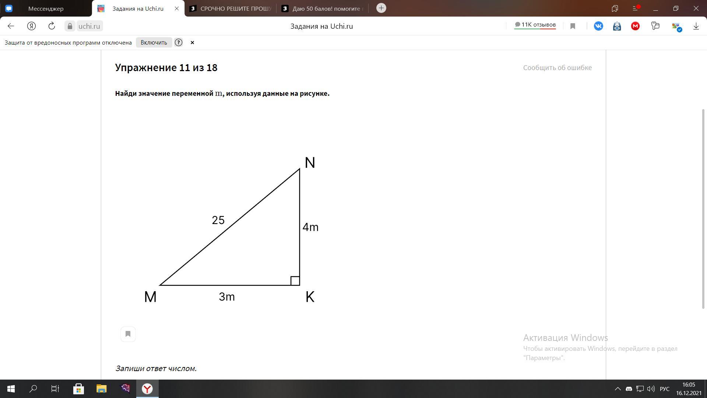Click the Включить protection button

154,42
